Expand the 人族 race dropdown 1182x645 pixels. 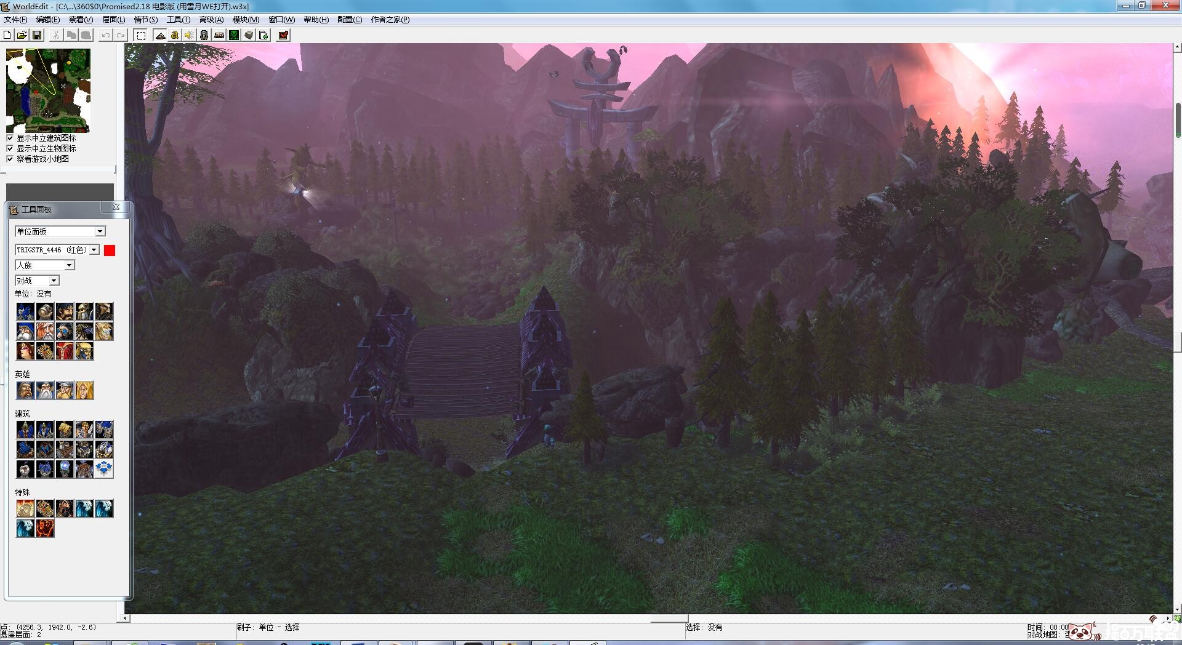(69, 265)
